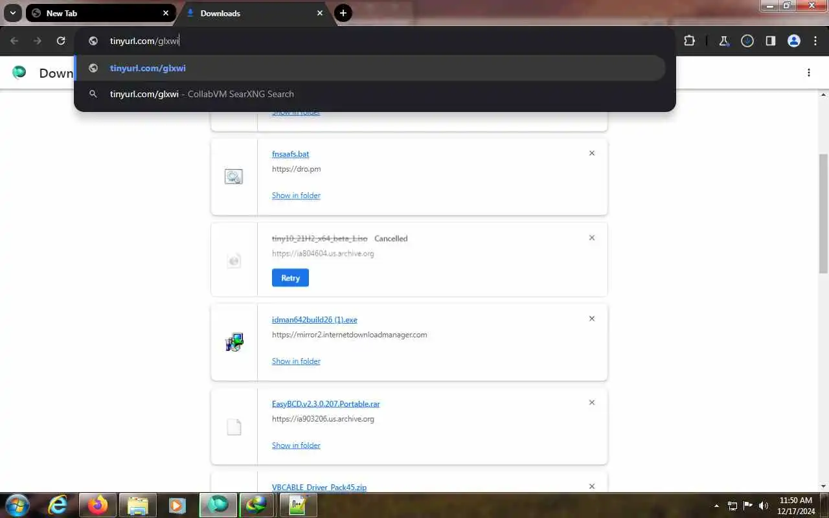Viewport: 829px width, 518px height.
Task: Remove fnsaafs.bat from the list
Action: click(x=592, y=153)
